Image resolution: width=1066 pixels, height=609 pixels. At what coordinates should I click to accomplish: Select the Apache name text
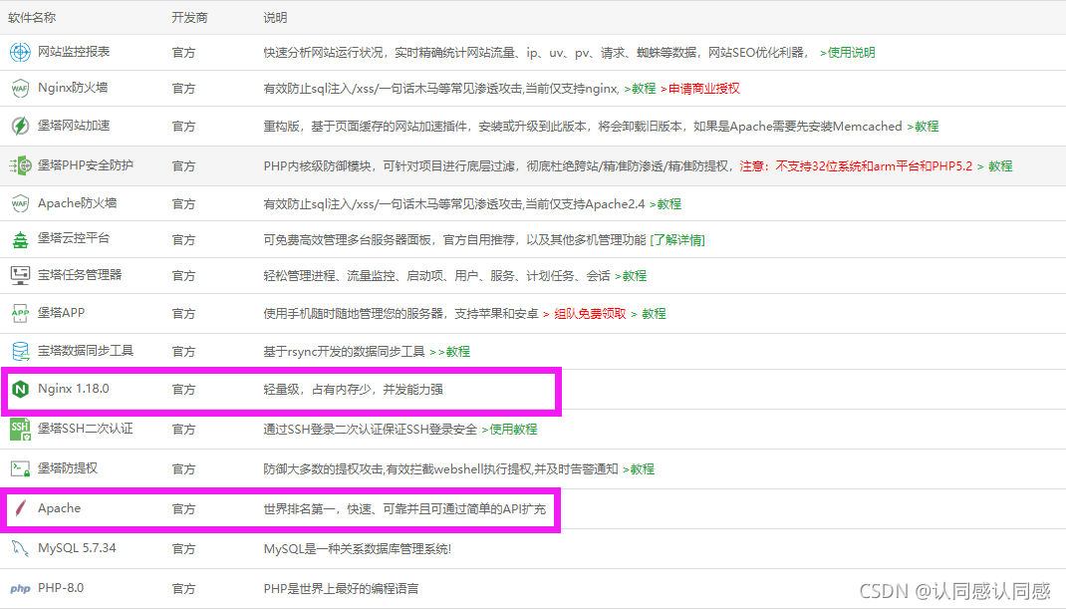click(59, 508)
